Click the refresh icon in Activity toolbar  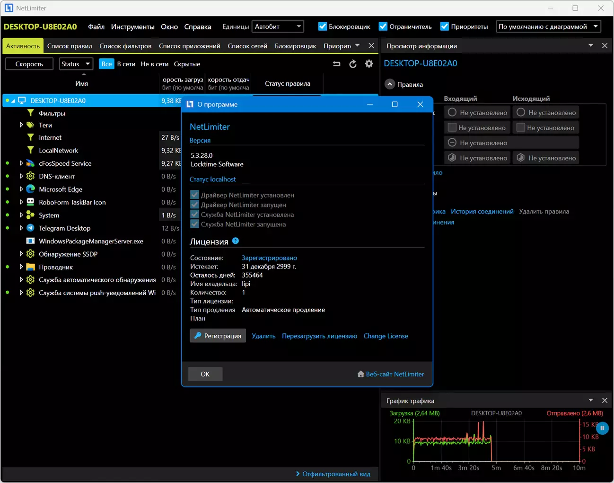coord(352,64)
